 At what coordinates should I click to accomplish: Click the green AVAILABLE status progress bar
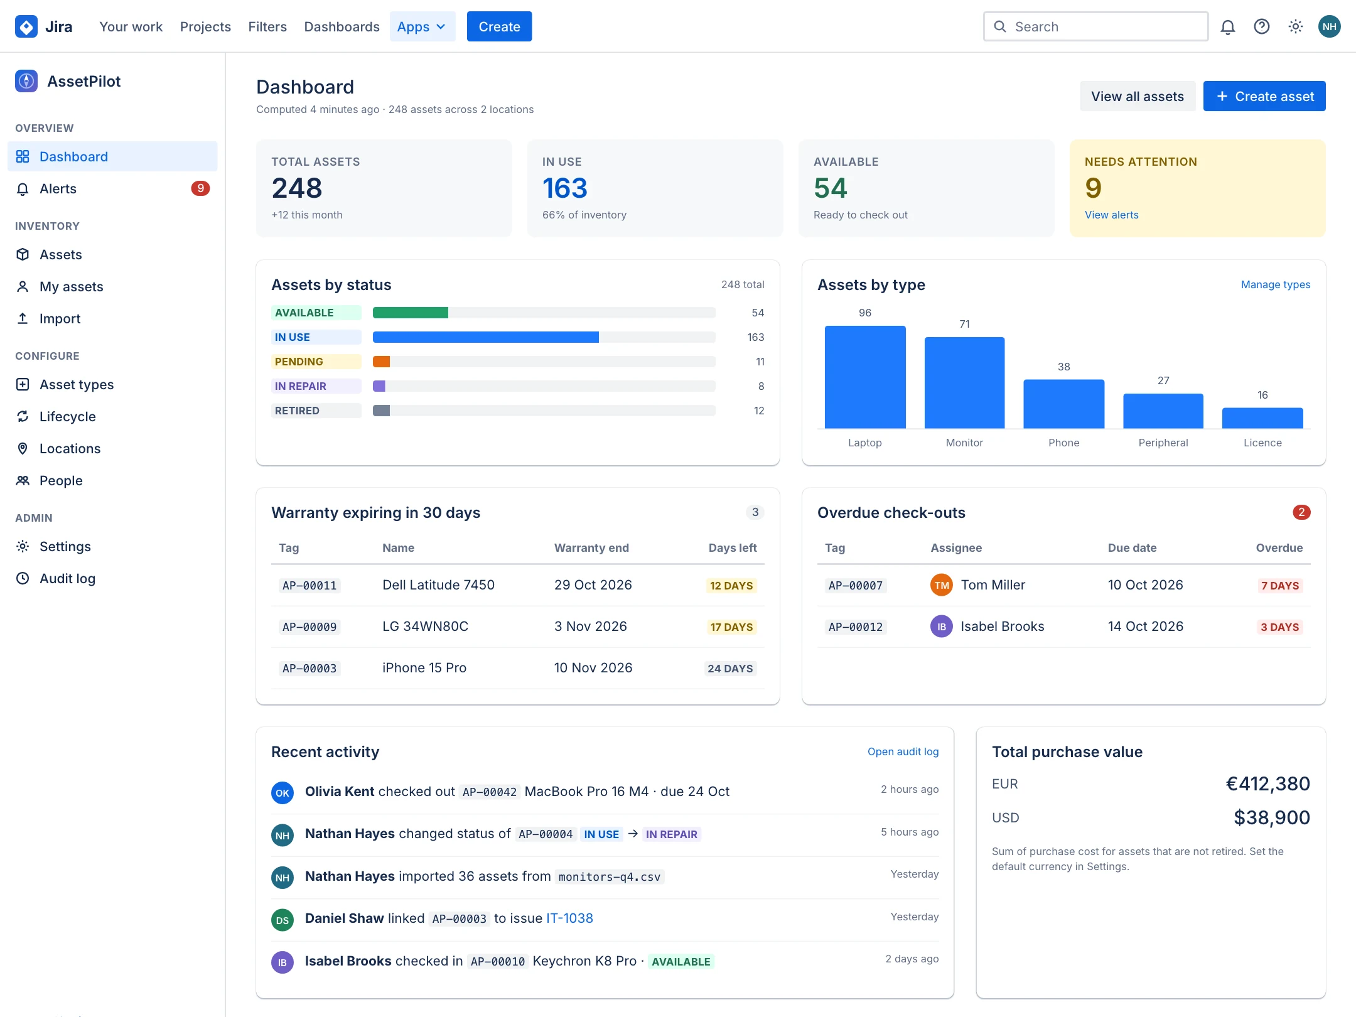(411, 313)
